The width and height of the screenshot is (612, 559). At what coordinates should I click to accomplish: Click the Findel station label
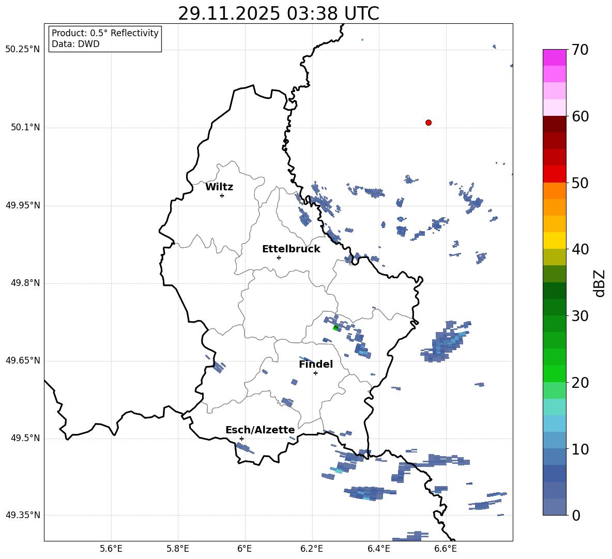tap(316, 364)
